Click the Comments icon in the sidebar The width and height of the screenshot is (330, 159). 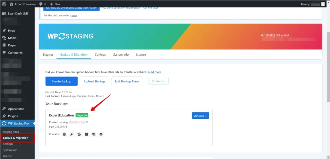click(x=4, y=52)
